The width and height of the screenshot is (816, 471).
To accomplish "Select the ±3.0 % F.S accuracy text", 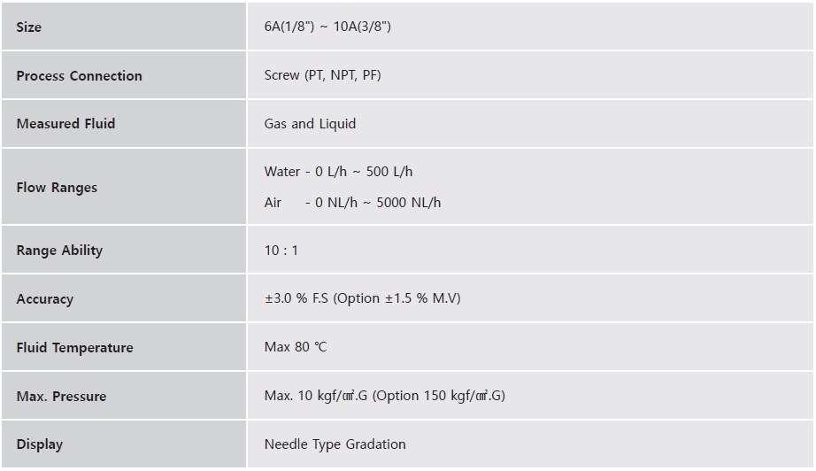I will click(x=296, y=298).
